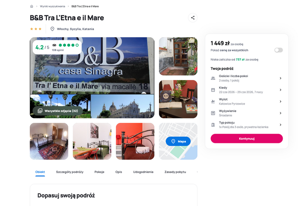Screen dimensions: 298x206
Task: Expand the Kiedy dates chevron
Action: (280, 90)
